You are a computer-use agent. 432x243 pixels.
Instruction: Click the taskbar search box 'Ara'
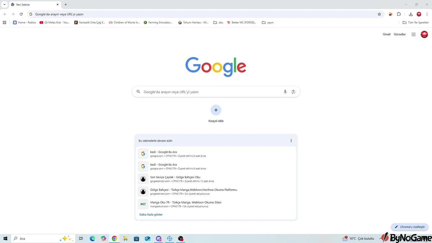(43, 239)
